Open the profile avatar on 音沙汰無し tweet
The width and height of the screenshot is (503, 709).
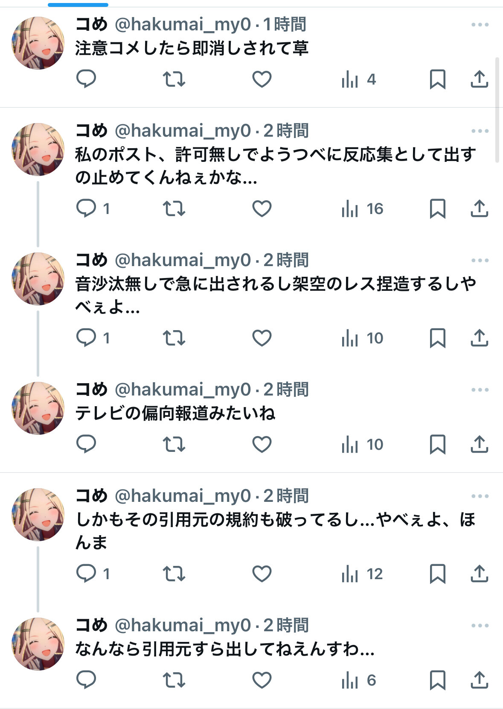(38, 278)
